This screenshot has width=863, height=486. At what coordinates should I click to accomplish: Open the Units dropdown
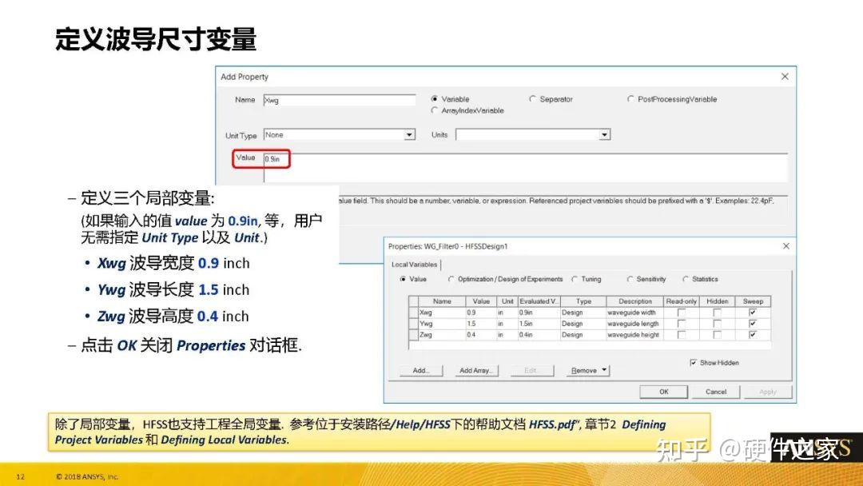604,134
